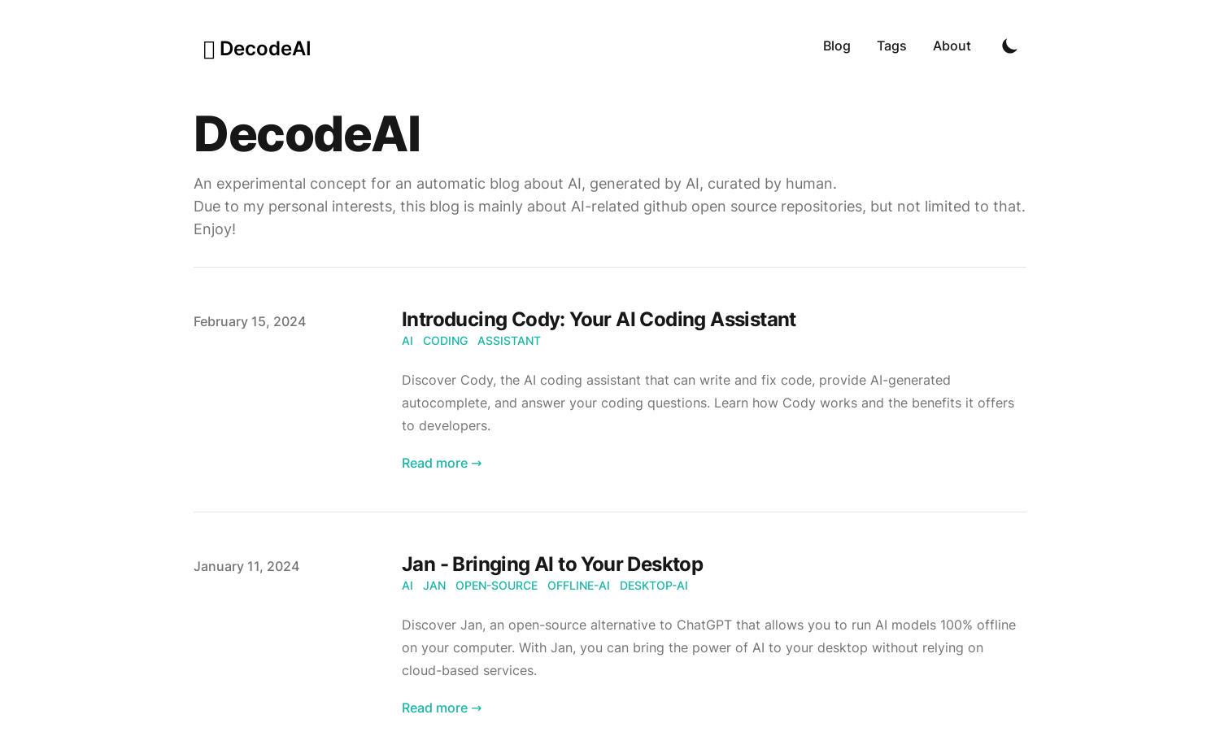Toggle dark mode with moon icon
This screenshot has width=1220, height=732.
[1009, 46]
